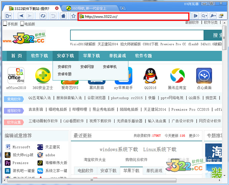Select 软件下载 in the navigation bar
The image size is (229, 185).
39,56
